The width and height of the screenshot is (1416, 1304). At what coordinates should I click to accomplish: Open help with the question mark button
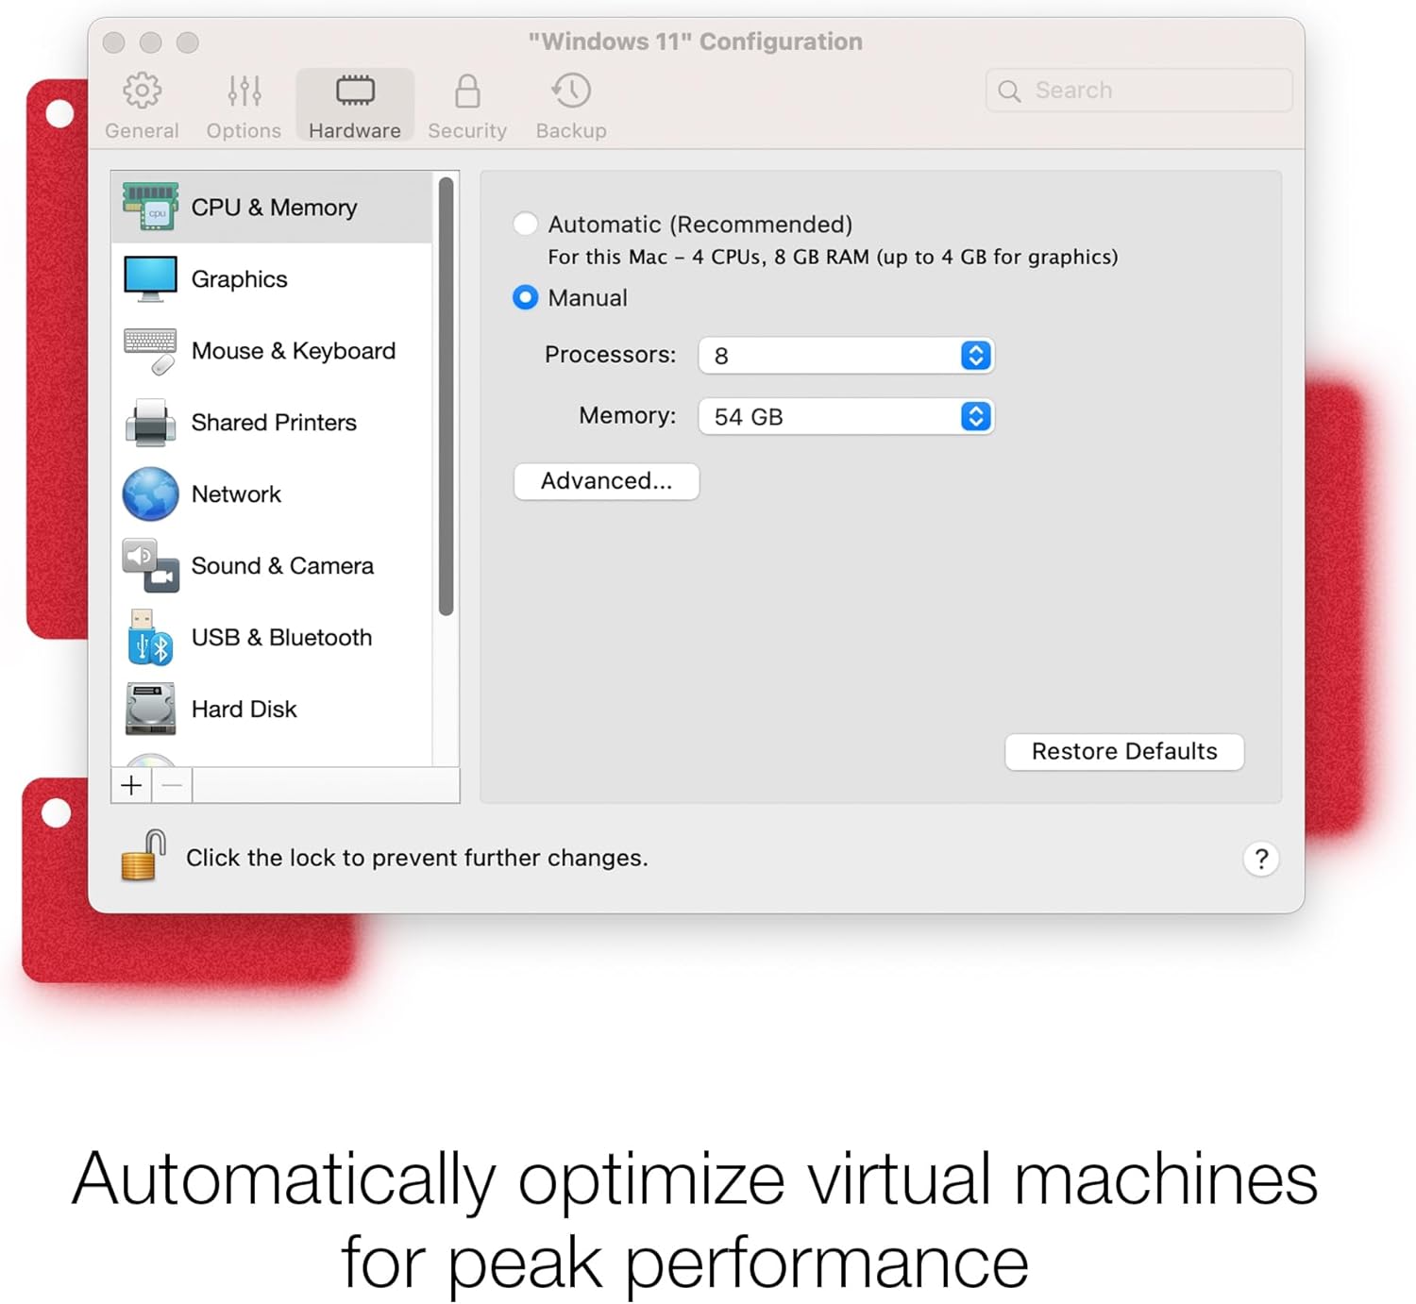click(1261, 859)
